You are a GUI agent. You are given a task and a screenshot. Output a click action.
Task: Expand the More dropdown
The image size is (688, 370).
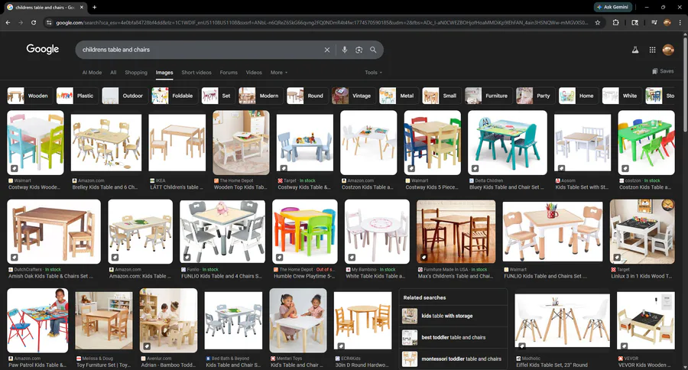point(278,73)
